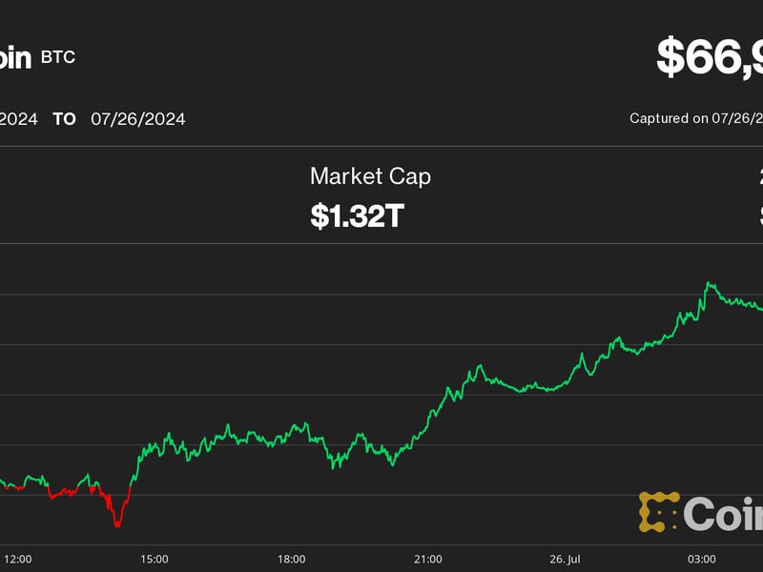The height and width of the screenshot is (572, 763).
Task: Click the highest peak of the green line
Action: click(708, 283)
